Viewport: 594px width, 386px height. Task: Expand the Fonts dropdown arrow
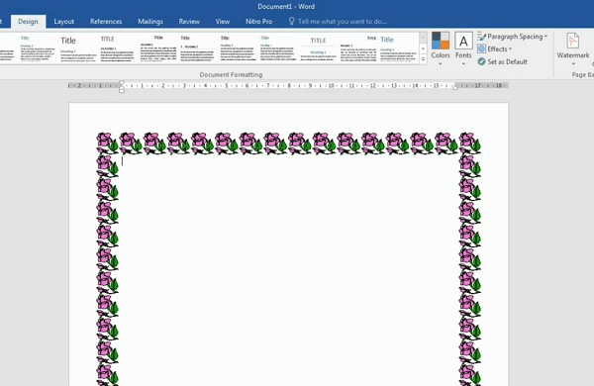463,63
